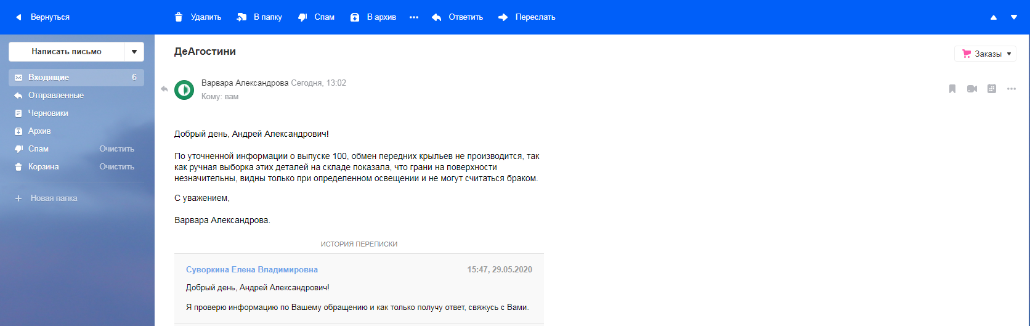
Task: Click the sender avatar of Варвара Александрова
Action: click(184, 89)
